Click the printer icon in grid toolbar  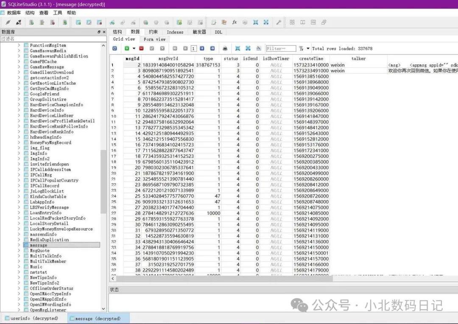pyautogui.click(x=225, y=48)
